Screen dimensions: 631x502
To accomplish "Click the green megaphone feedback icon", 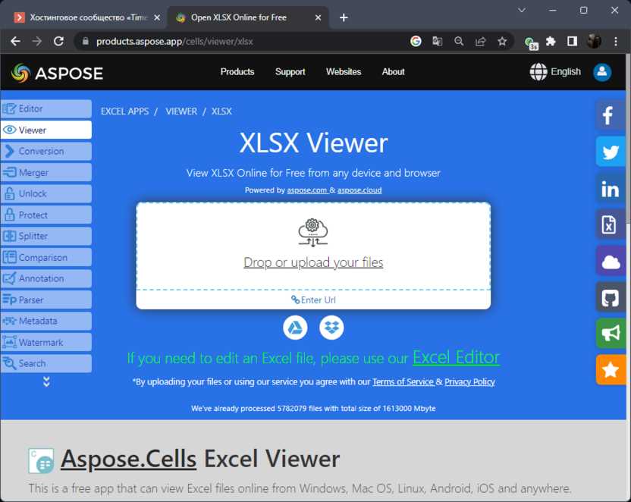I will (611, 334).
